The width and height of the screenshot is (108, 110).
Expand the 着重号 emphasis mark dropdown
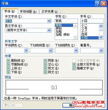[101, 50]
